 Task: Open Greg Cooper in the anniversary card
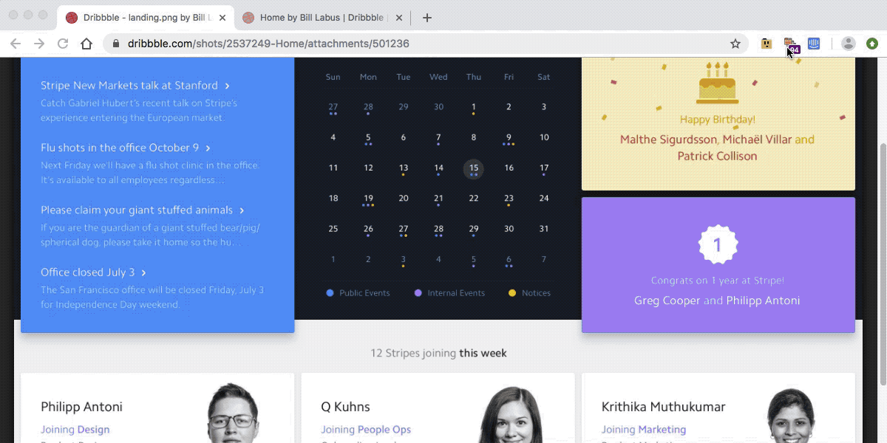[667, 301]
